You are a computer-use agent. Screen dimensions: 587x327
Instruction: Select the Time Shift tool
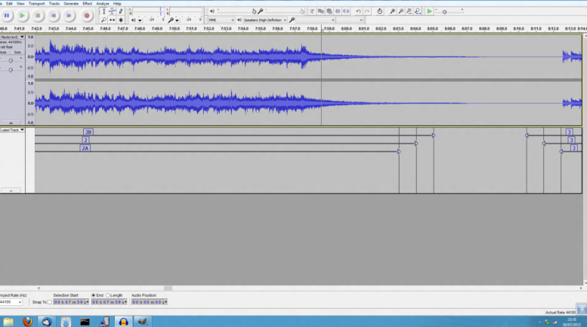112,20
